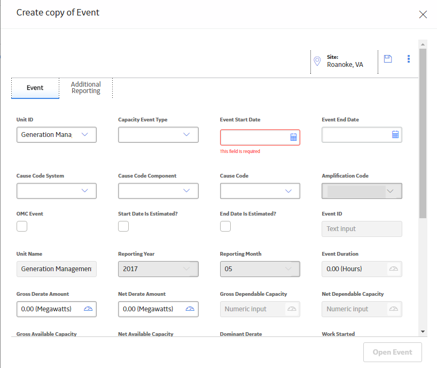This screenshot has height=368, width=437.
Task: Open the Reporting Month 05 dropdown
Action: pos(260,269)
